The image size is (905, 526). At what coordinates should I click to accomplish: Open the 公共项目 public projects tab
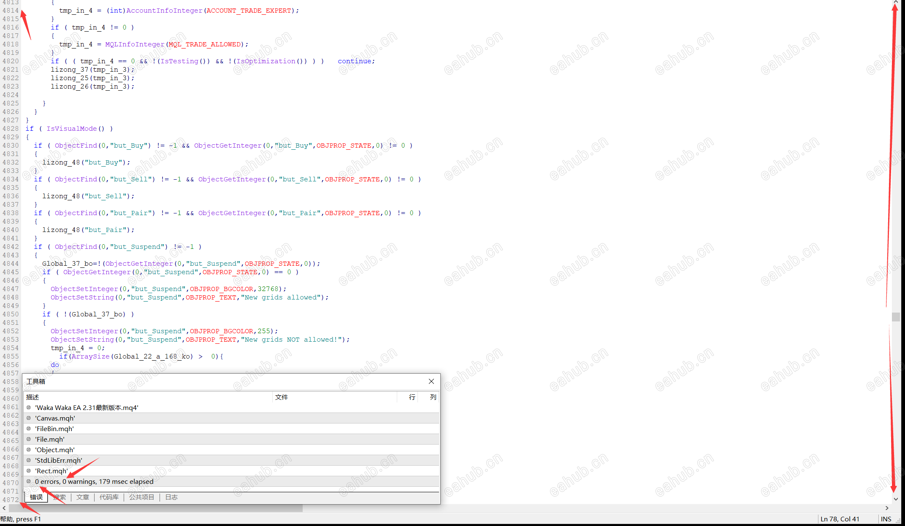[142, 497]
